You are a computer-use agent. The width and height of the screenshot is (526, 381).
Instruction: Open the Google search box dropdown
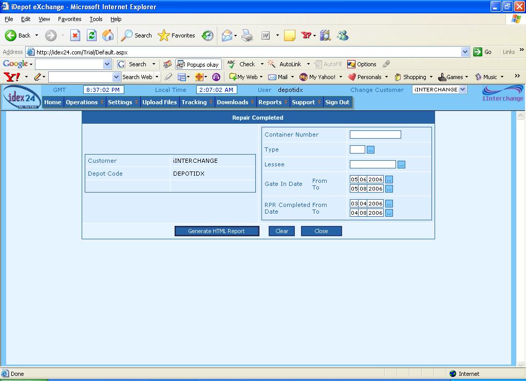pos(107,64)
